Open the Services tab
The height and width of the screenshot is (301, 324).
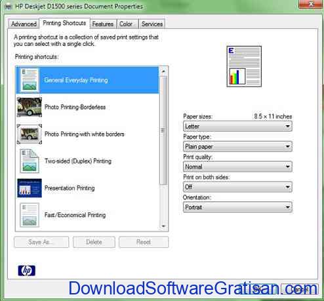click(152, 24)
